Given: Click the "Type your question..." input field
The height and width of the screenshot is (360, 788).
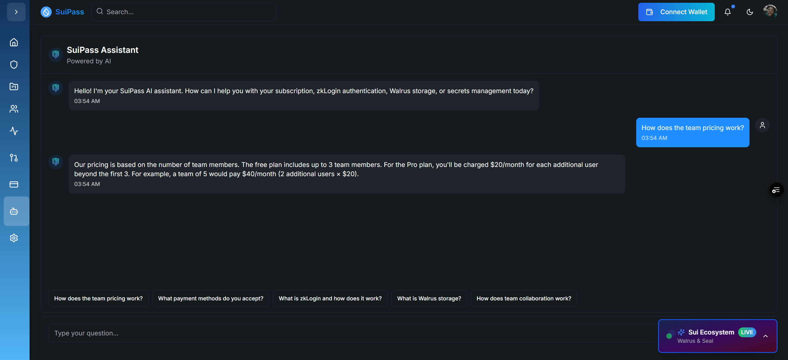Looking at the screenshot, I should (x=351, y=333).
